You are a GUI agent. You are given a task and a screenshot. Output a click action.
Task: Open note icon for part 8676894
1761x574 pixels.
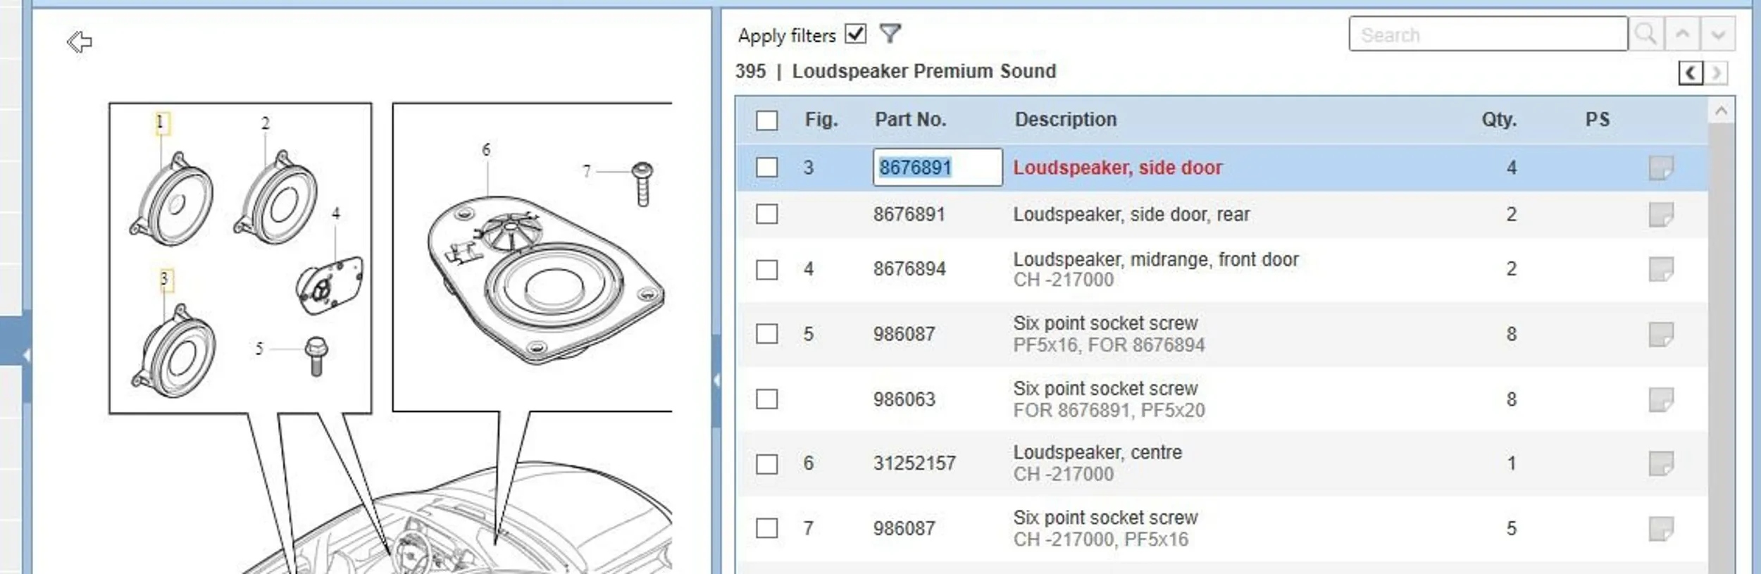[1661, 269]
